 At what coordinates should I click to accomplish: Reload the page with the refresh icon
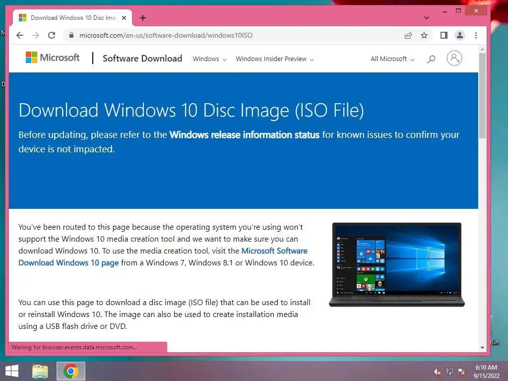52,35
